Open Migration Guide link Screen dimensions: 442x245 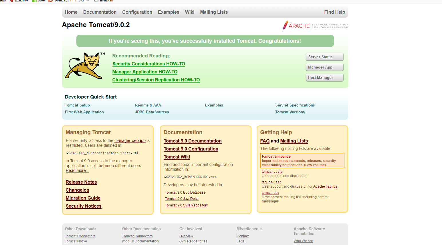click(83, 198)
